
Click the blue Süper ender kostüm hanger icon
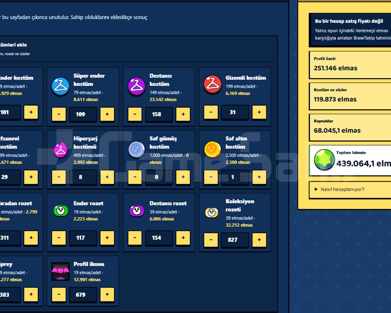(61, 86)
